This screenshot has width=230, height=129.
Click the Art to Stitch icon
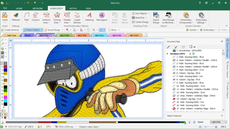[115, 18]
